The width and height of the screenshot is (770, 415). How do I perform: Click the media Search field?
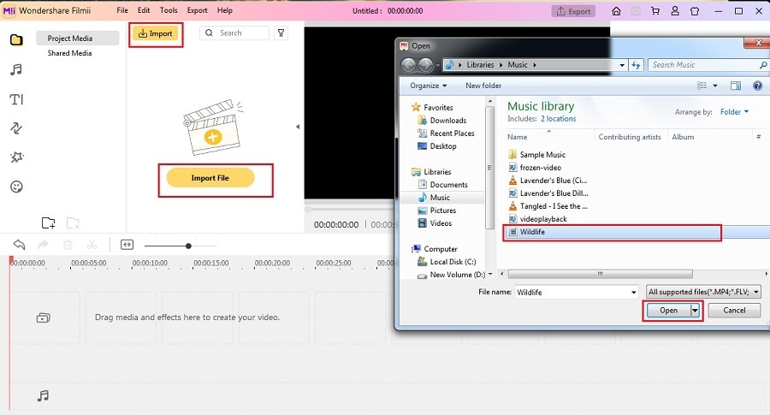[x=234, y=33]
